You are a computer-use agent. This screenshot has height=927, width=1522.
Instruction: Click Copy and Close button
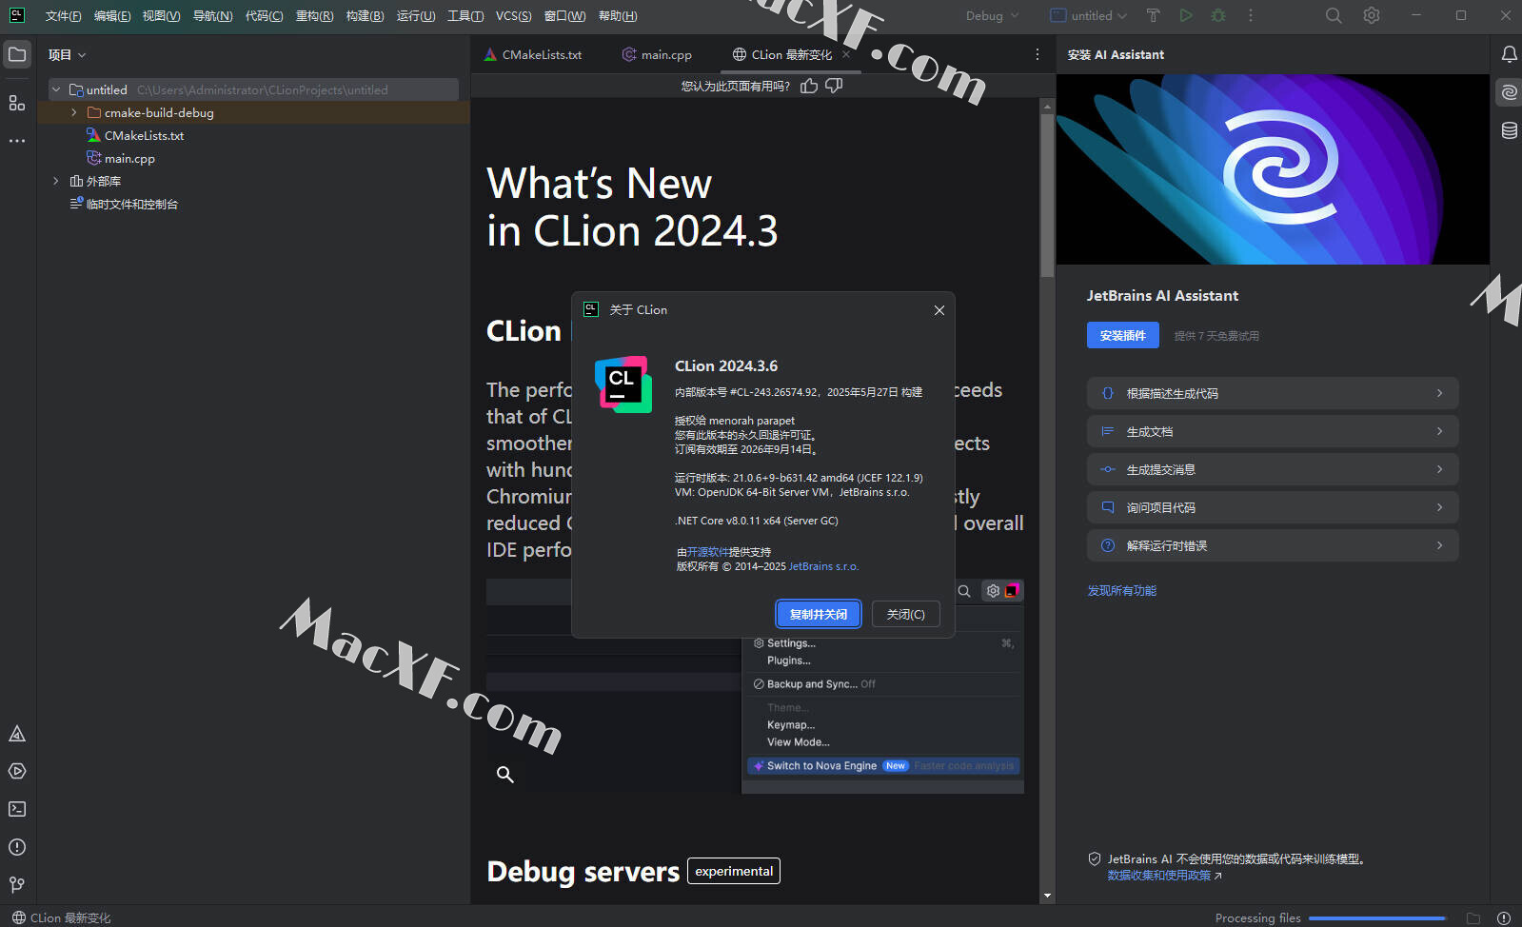pyautogui.click(x=819, y=614)
